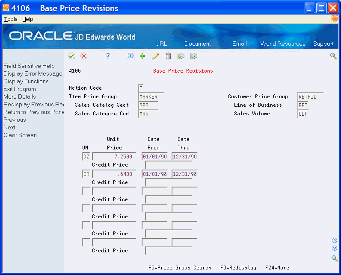
Task: Click the UM field containing EA
Action: coord(86,174)
